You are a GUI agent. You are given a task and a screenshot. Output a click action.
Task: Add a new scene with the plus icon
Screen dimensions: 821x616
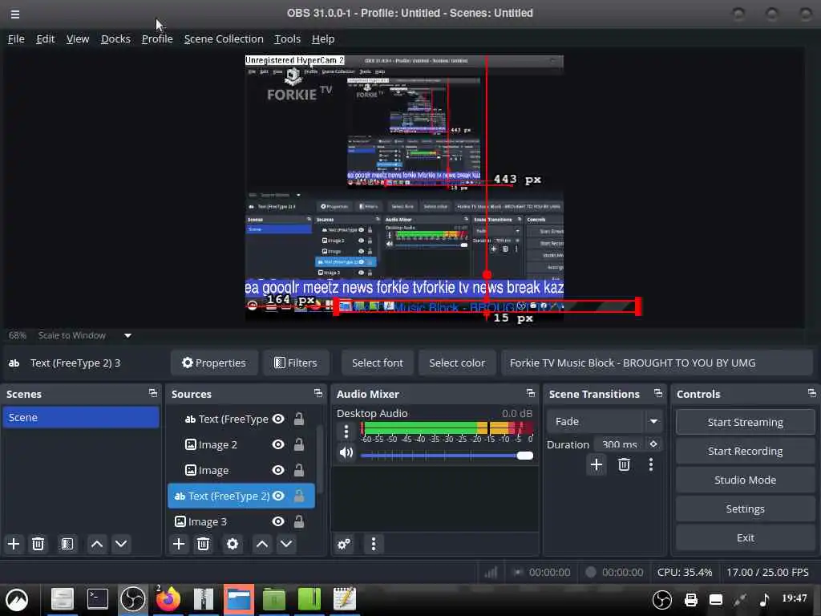point(14,544)
